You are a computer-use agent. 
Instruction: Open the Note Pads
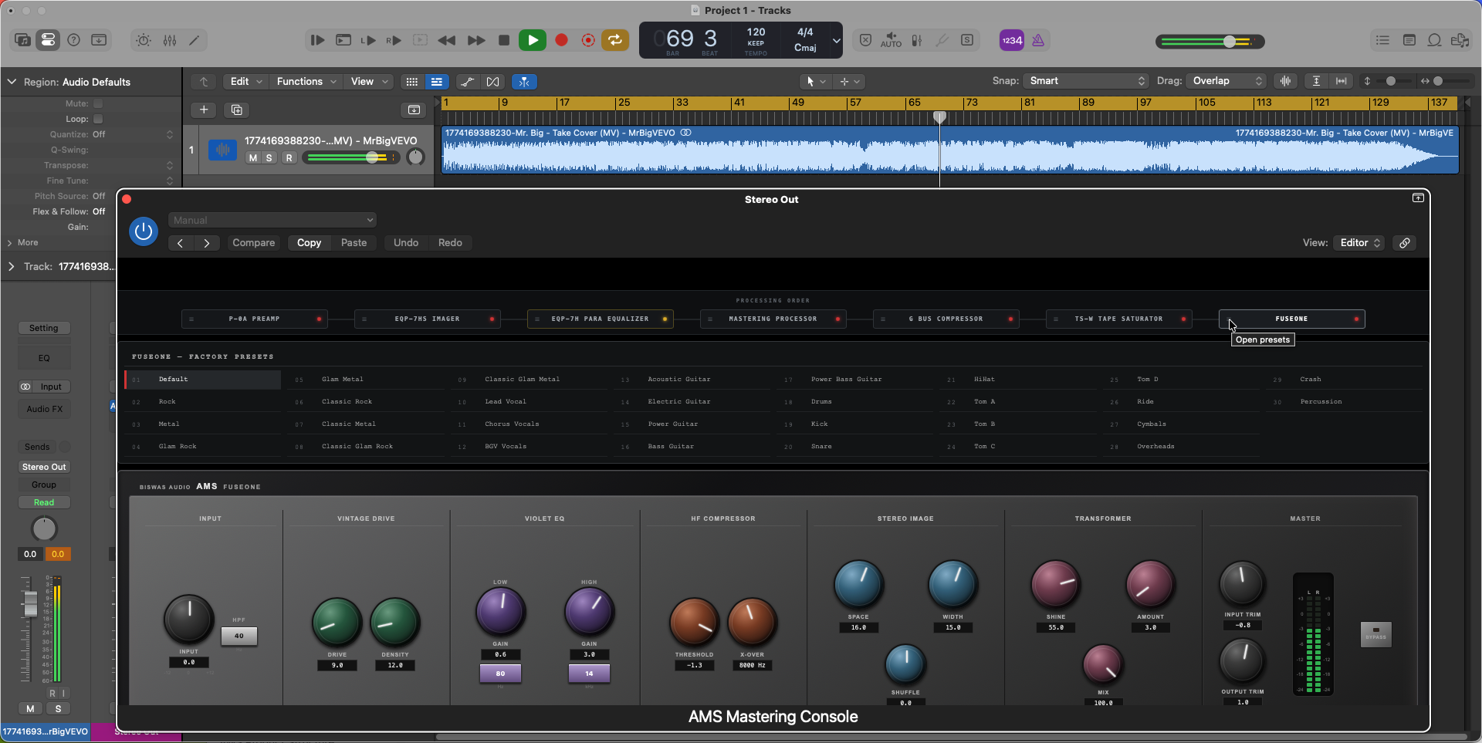pyautogui.click(x=1409, y=40)
